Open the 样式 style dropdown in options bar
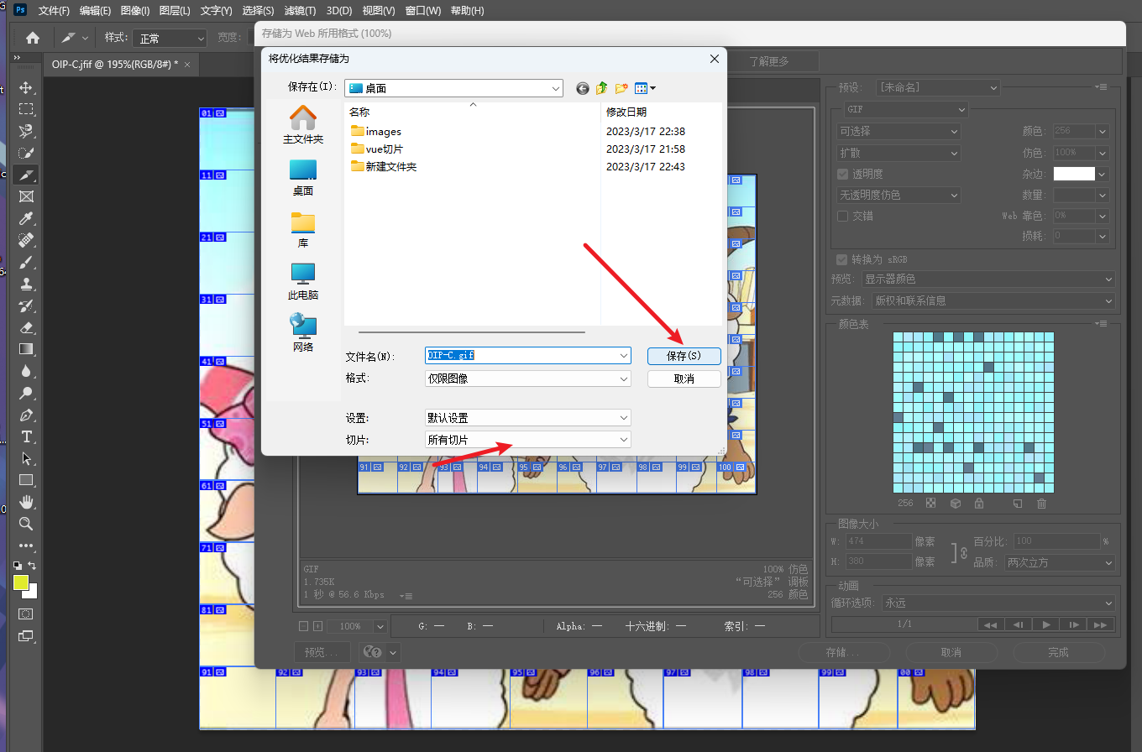The width and height of the screenshot is (1142, 752). 170,39
